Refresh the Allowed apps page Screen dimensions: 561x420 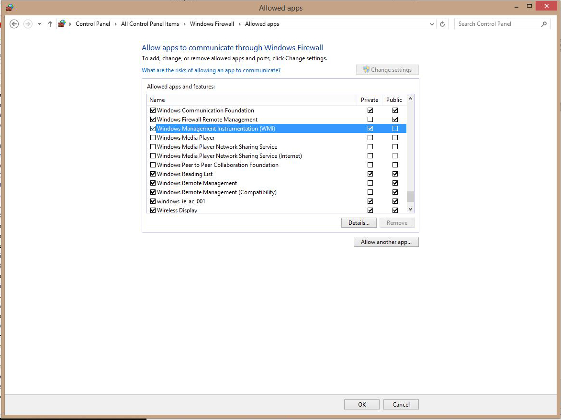[442, 24]
